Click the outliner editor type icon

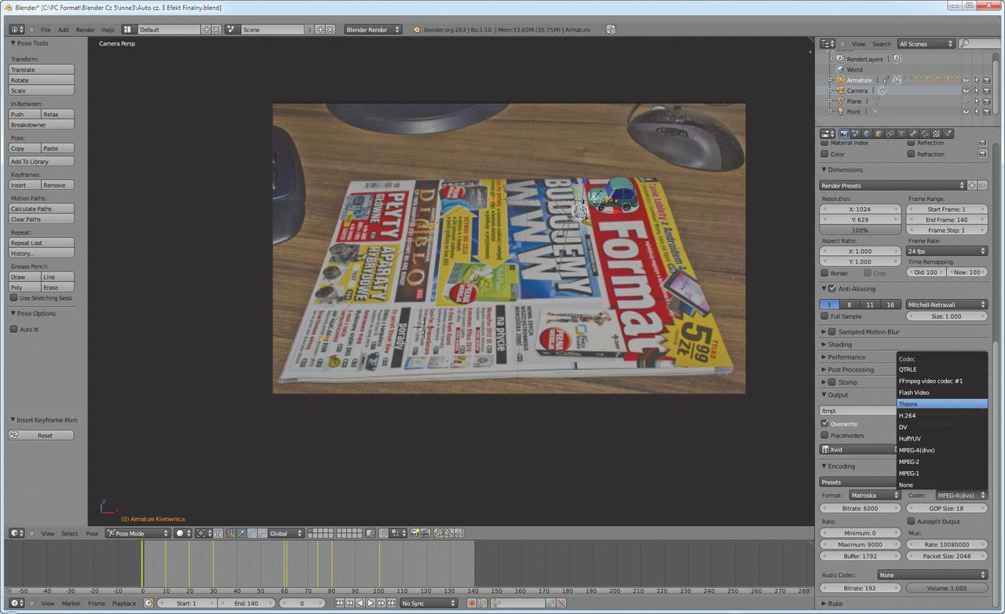coord(828,44)
